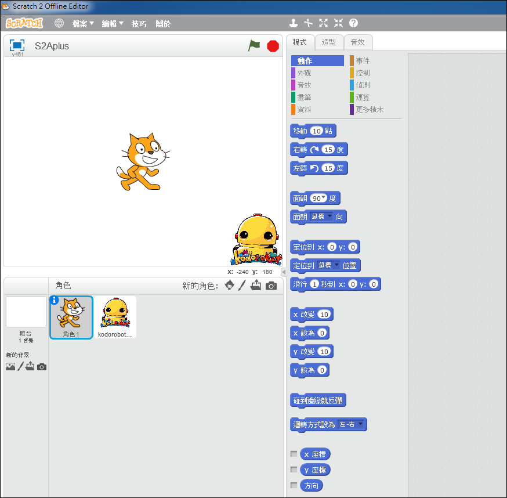Viewport: 507px width, 498px height.
Task: Open the 編輯 menu
Action: click(x=113, y=24)
